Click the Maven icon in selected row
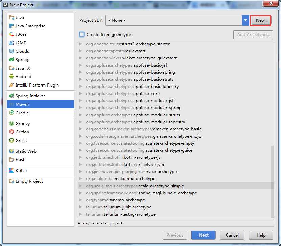Screen dimensions: 281x246 11,104
